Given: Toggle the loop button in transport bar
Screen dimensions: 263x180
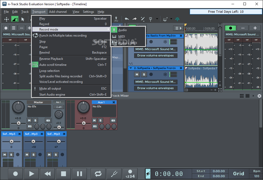Looking at the screenshot, I should pos(98,174).
